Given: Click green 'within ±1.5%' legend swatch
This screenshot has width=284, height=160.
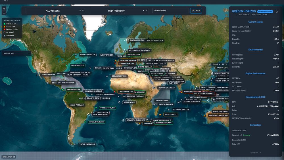Looking at the screenshot, I should click(x=5, y=24).
